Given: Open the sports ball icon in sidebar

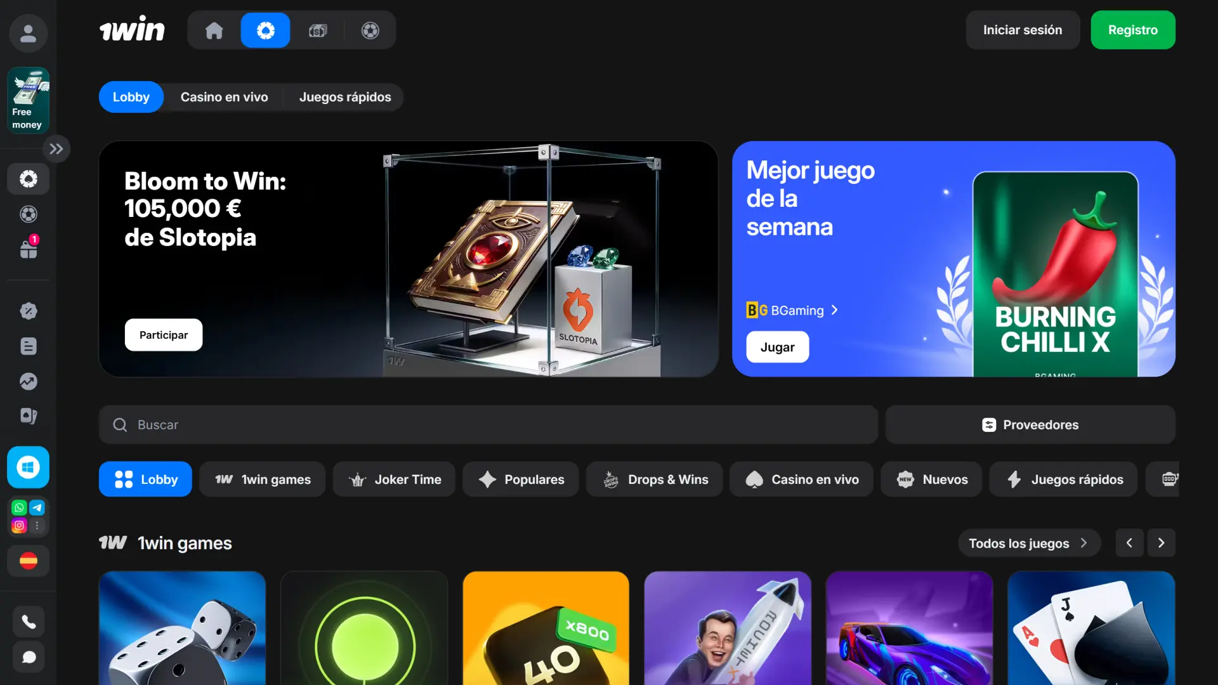Looking at the screenshot, I should click(28, 214).
